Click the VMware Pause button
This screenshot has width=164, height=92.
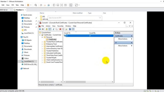coord(28,5)
